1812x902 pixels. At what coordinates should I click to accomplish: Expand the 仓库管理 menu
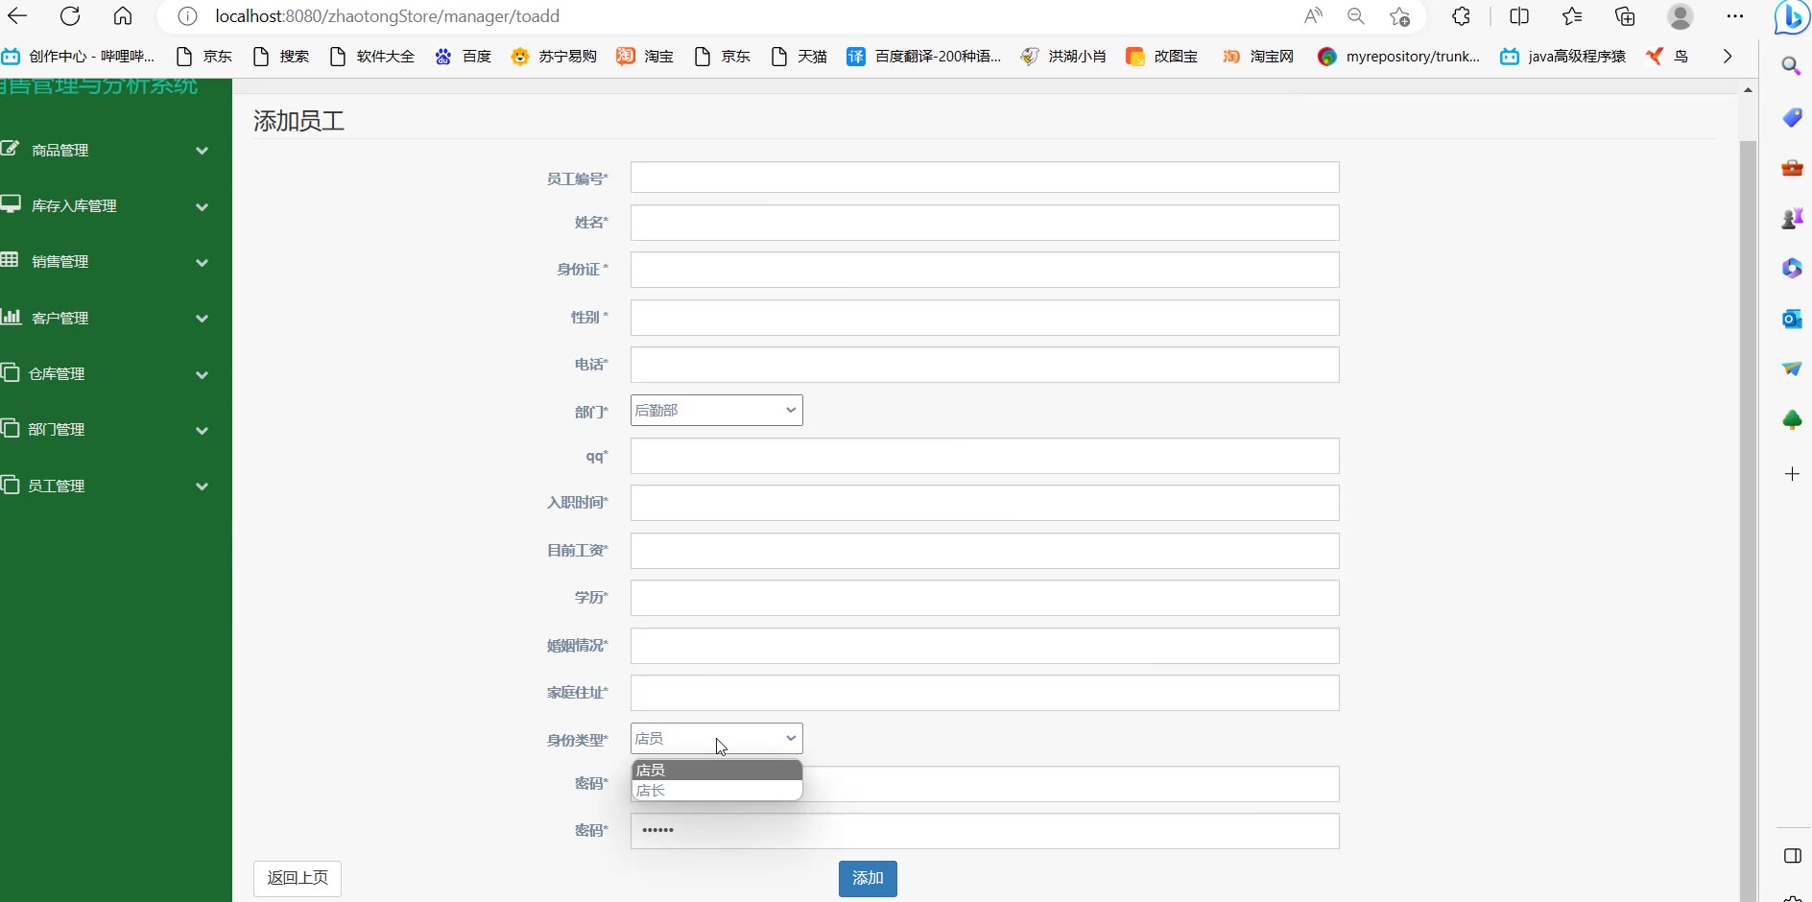tap(106, 374)
